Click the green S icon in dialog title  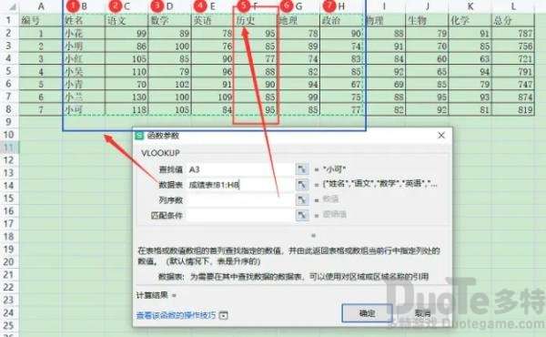tap(139, 136)
